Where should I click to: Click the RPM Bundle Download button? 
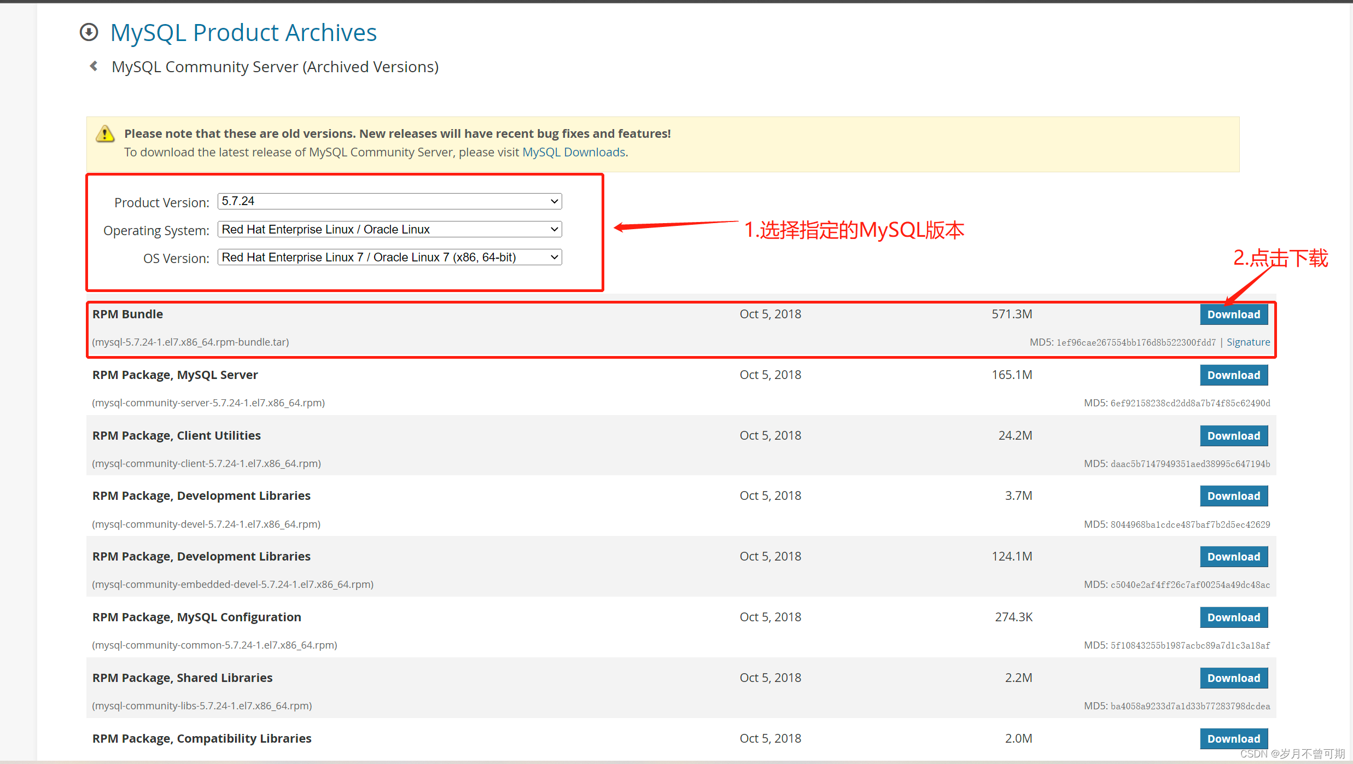[1231, 314]
